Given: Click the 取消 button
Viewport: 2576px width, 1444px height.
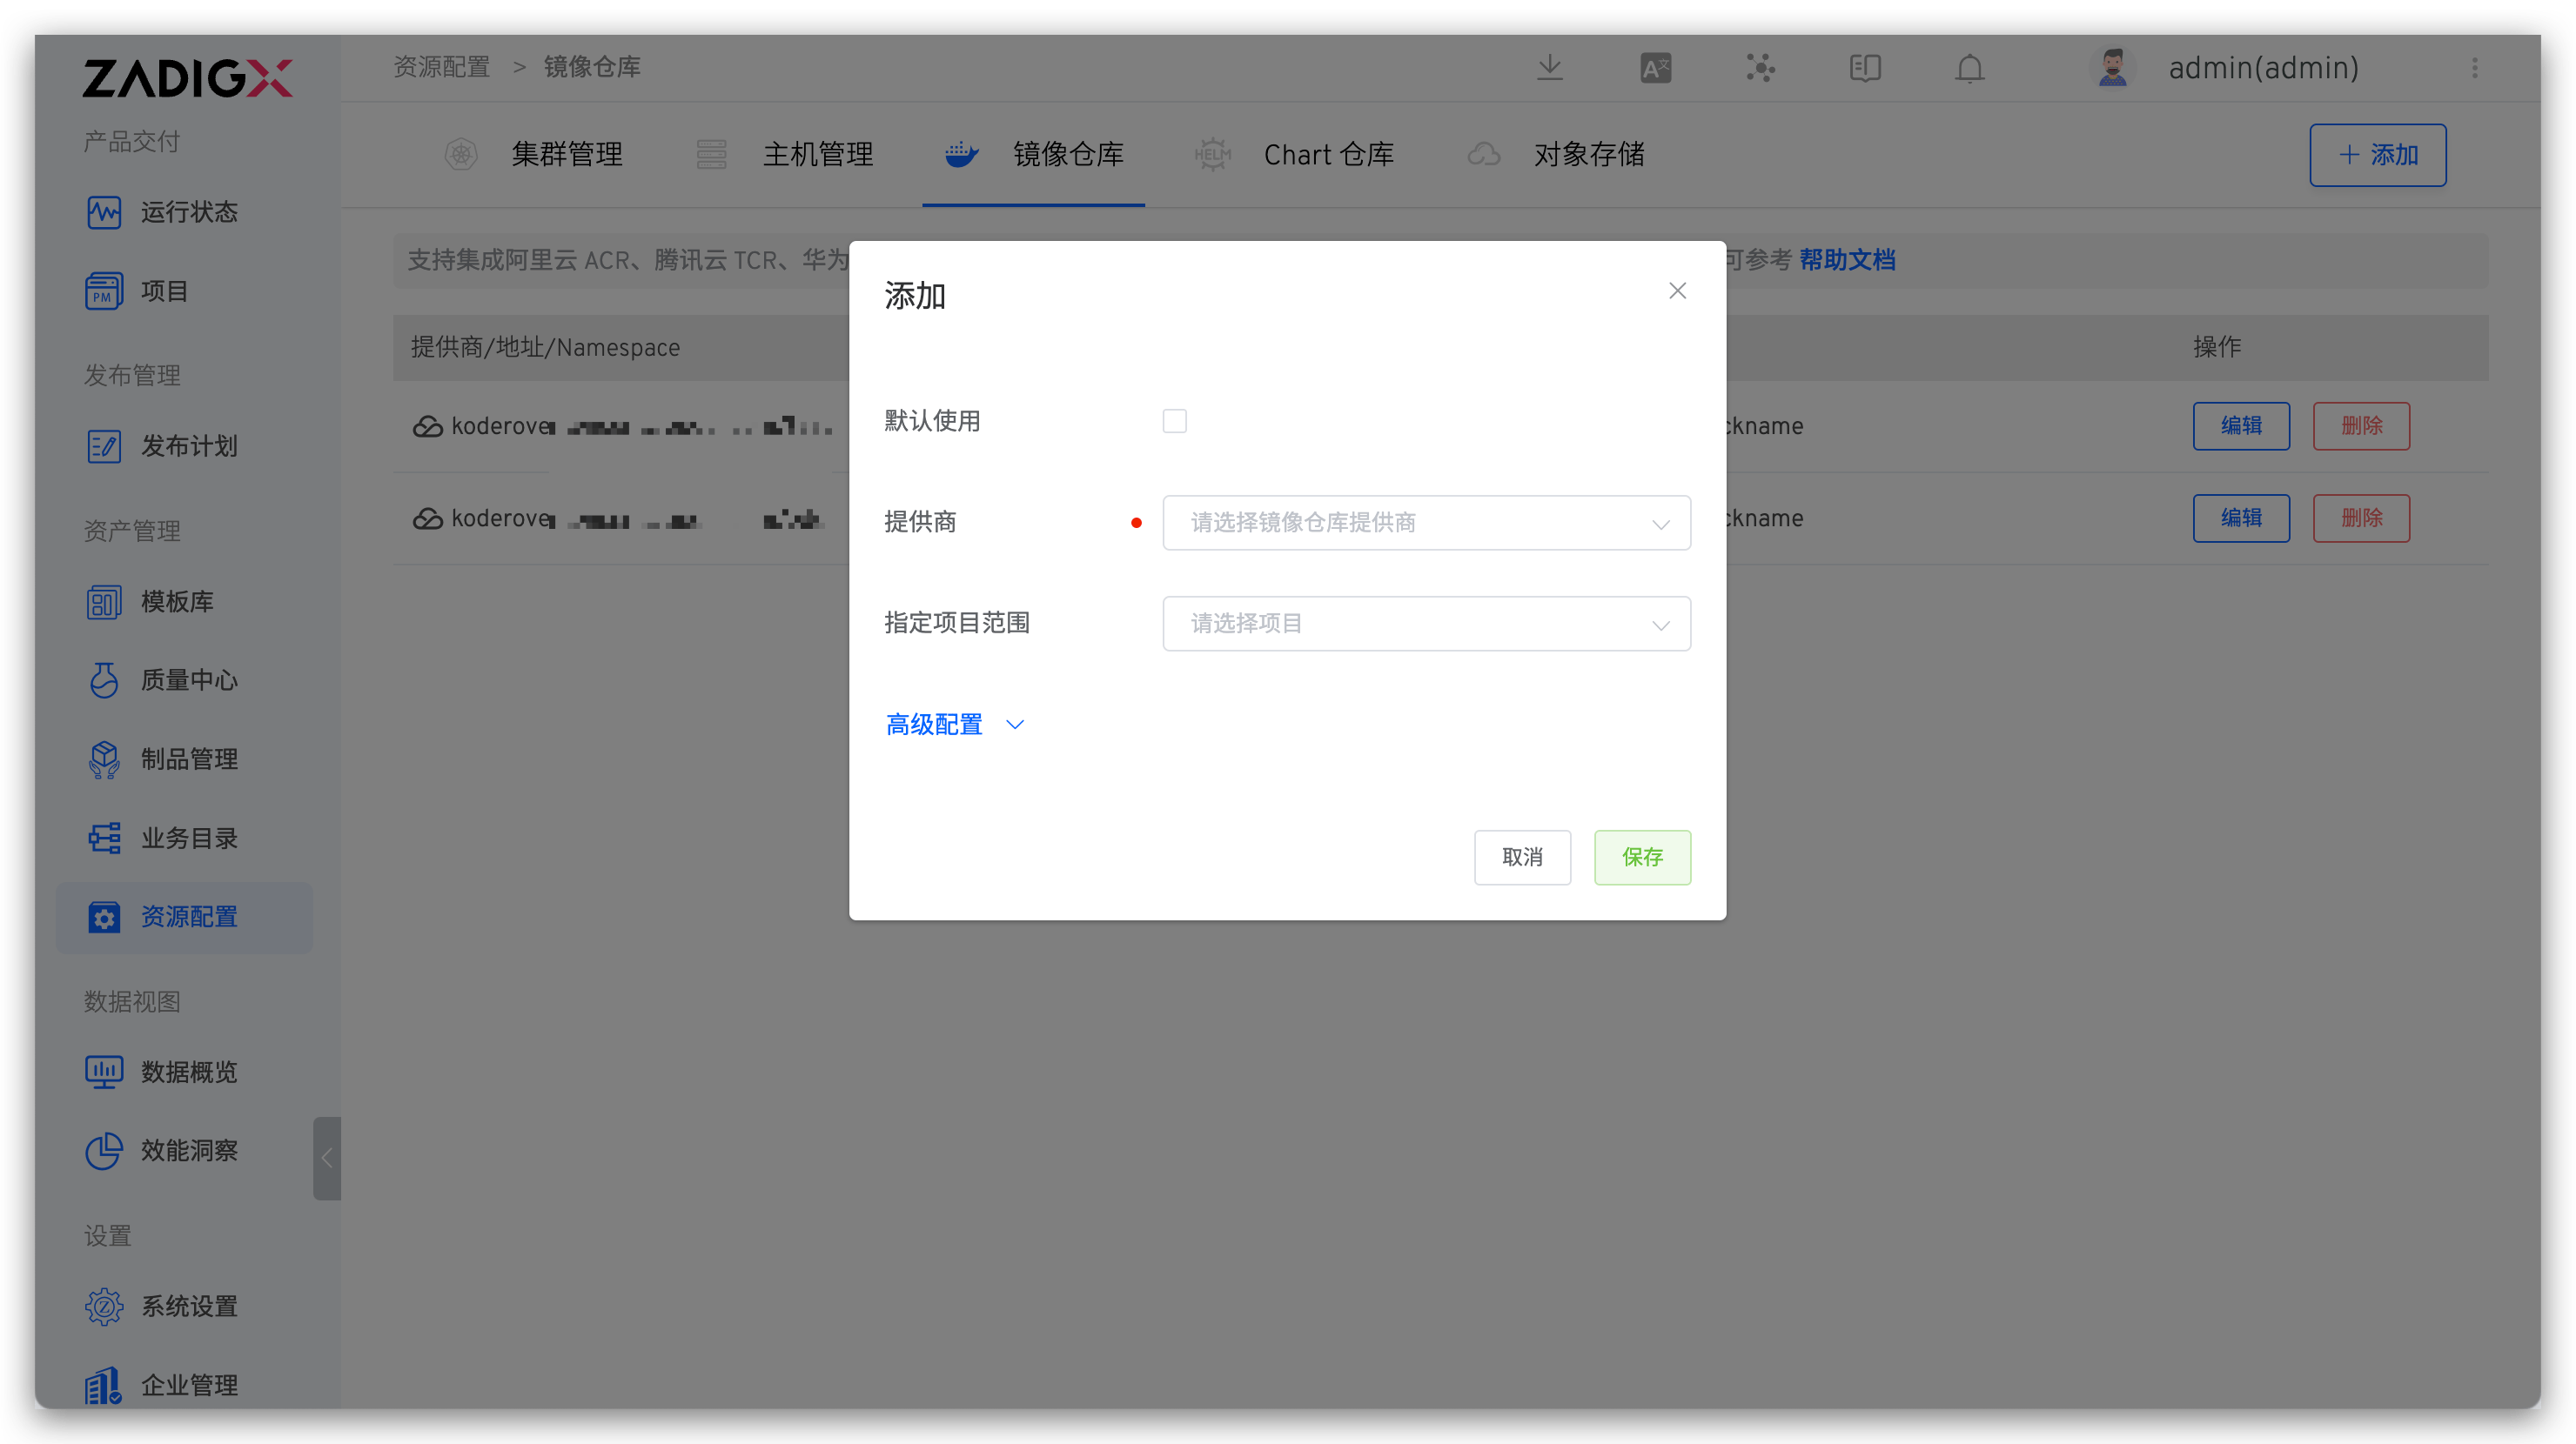Looking at the screenshot, I should pyautogui.click(x=1522, y=857).
